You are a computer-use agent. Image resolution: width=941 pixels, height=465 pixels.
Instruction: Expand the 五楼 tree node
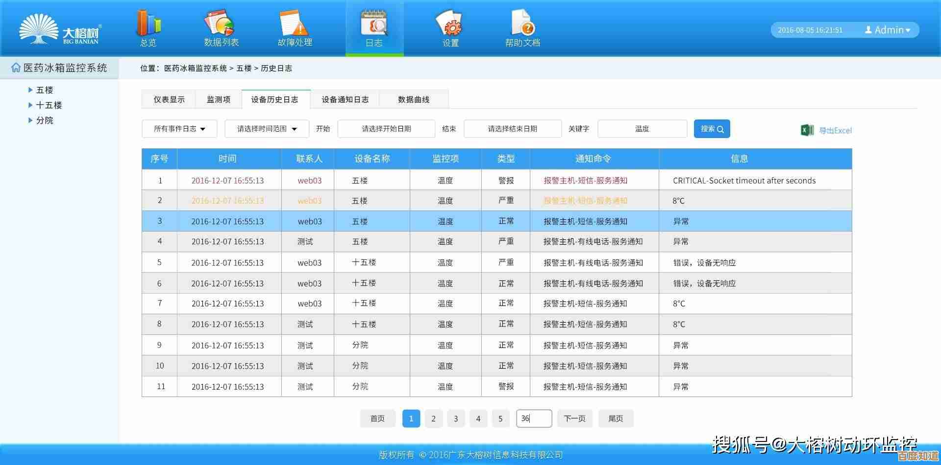click(x=30, y=90)
